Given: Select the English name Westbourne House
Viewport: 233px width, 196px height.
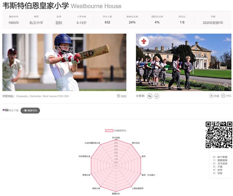Looking at the screenshot, I should pyautogui.click(x=96, y=6).
